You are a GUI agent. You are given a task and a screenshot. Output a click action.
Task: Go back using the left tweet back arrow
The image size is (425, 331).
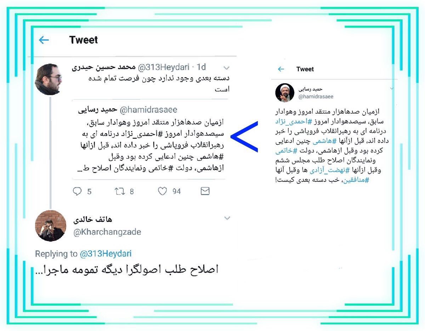click(x=44, y=40)
